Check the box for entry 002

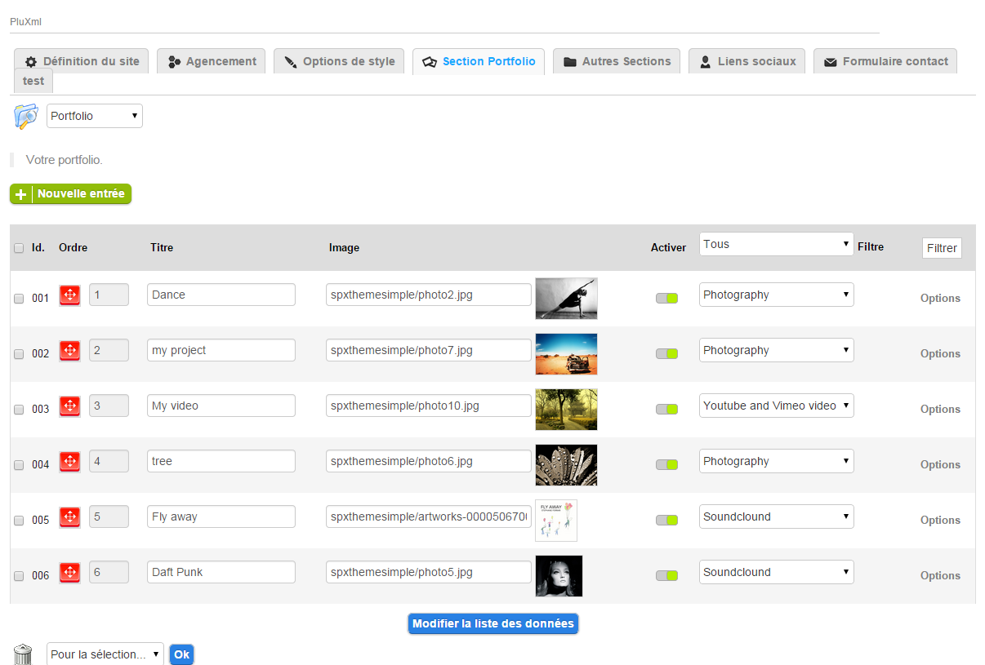coord(19,354)
